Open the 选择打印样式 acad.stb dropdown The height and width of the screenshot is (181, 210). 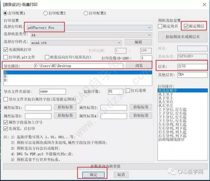click(x=76, y=43)
